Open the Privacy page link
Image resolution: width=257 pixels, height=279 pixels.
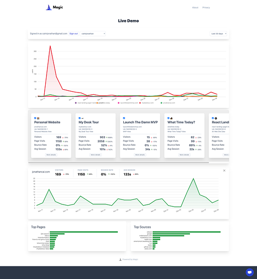pyautogui.click(x=206, y=7)
